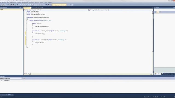Viewport: 175px width, 98px height.
Task: Click the new task icon in task list
Action: tap(24, 78)
